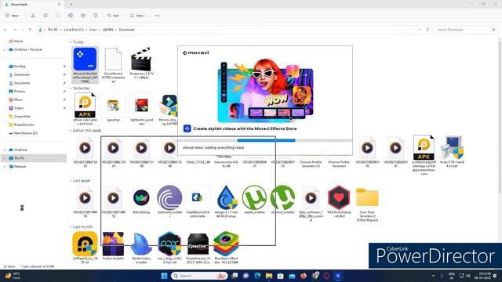This screenshot has width=502, height=282.
Task: Collapse the Today group
Action: tap(71, 42)
